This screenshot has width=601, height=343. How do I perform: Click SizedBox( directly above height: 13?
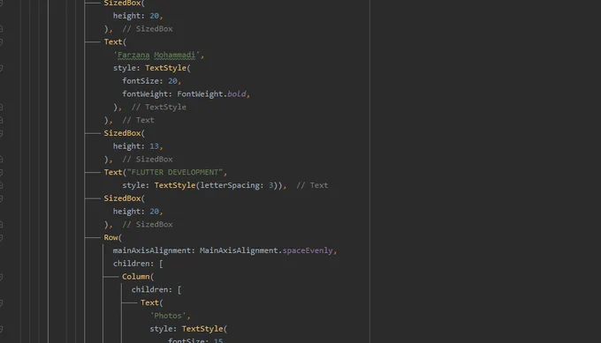click(125, 133)
